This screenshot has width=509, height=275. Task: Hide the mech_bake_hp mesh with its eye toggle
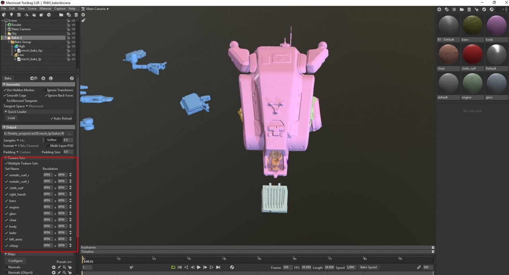(x=72, y=51)
